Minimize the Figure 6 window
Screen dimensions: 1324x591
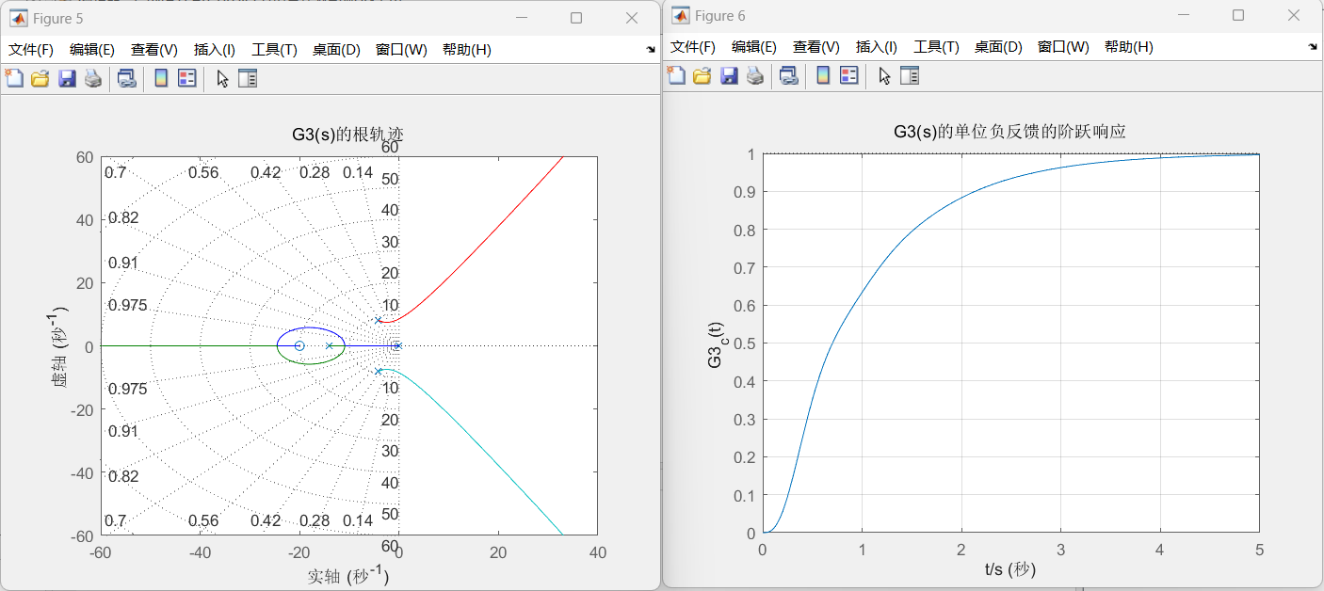click(x=1183, y=15)
